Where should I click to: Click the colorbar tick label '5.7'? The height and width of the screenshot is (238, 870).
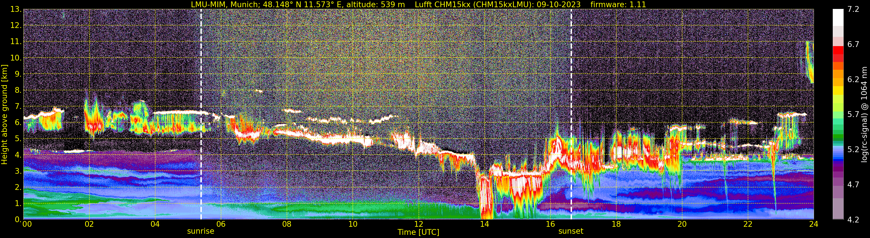(x=853, y=115)
